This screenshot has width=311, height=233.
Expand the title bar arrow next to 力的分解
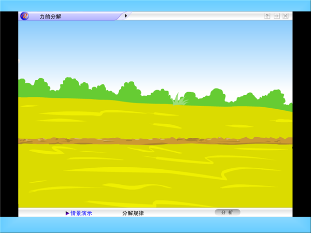coord(126,16)
